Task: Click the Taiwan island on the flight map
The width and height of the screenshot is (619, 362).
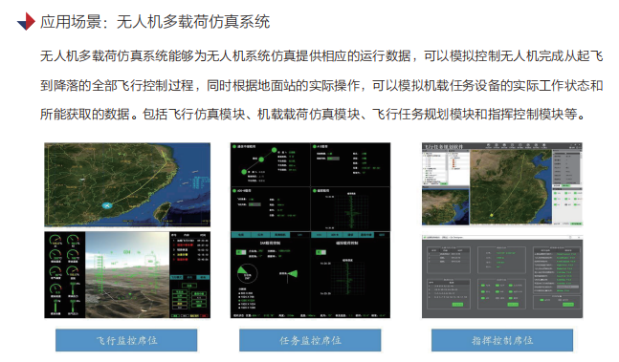Action: (x=163, y=211)
